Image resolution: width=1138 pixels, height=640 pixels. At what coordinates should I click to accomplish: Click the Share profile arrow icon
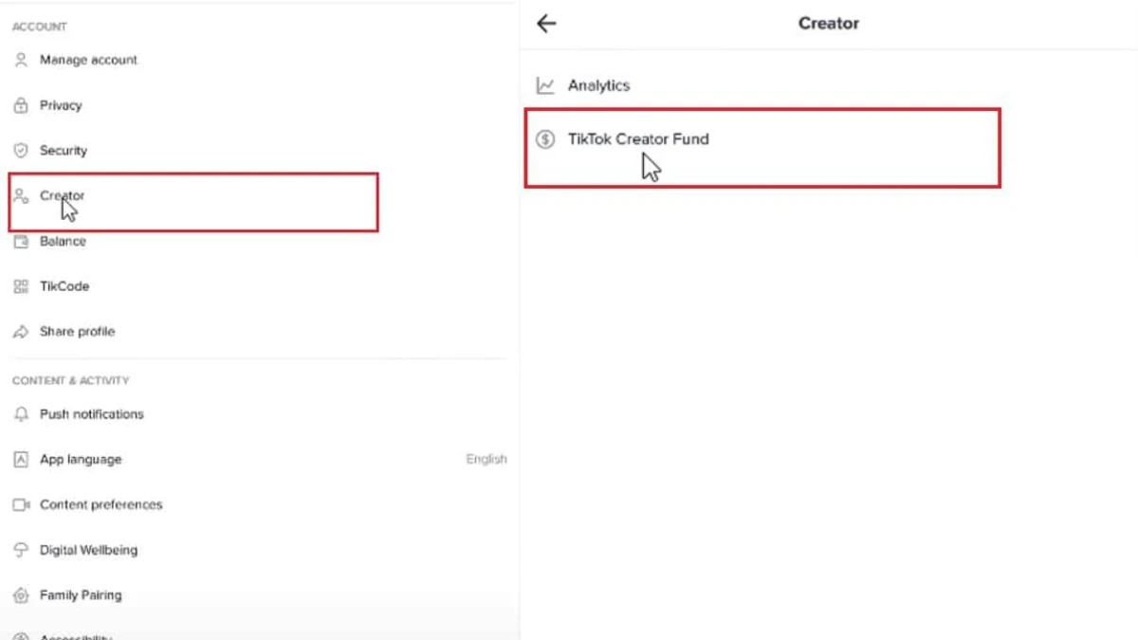point(21,332)
